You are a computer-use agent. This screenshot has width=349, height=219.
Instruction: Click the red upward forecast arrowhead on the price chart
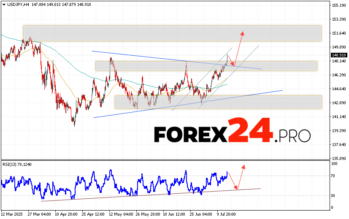point(242,33)
